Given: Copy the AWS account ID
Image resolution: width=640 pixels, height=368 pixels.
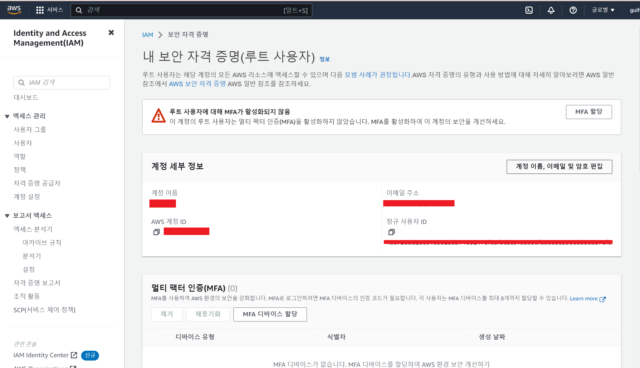Looking at the screenshot, I should 156,232.
